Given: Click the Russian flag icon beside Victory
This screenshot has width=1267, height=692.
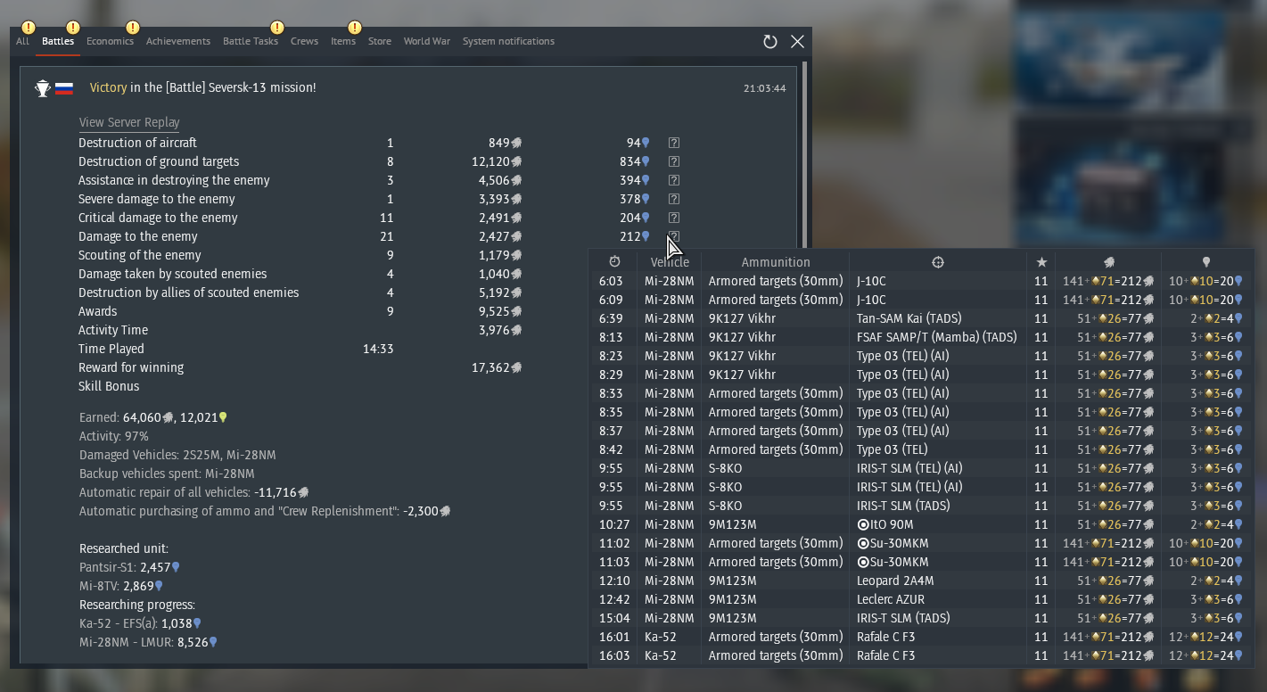Looking at the screenshot, I should point(64,88).
